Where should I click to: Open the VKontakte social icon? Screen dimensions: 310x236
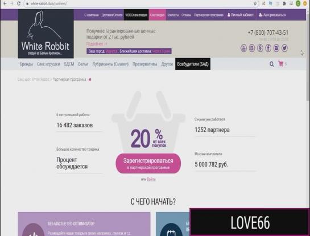251,48
